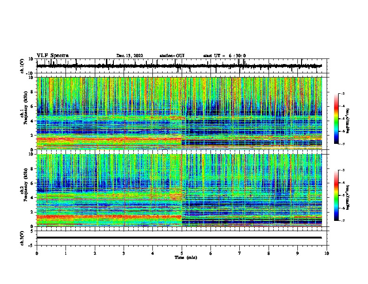Click the ch.2 spectrogram plot
This screenshot has height=284, width=368.
179,190
